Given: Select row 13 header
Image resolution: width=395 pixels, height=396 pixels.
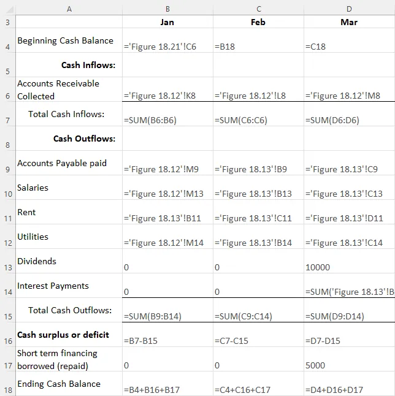Looking at the screenshot, I should click(x=7, y=267).
